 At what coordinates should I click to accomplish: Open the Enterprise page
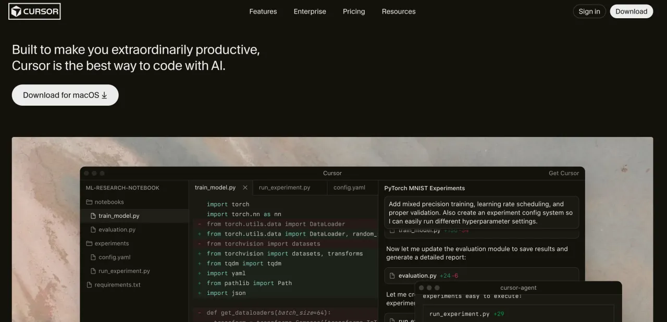click(310, 11)
